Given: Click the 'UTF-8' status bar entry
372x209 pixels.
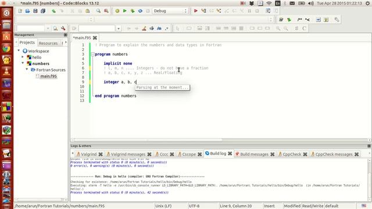Looking at the screenshot, I should [194, 206].
